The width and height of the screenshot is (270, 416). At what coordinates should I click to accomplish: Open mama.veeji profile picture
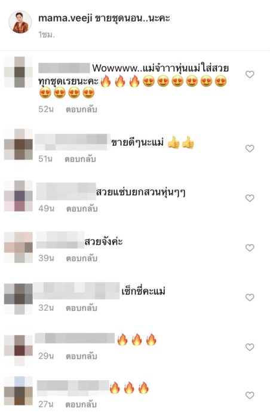tap(20, 22)
